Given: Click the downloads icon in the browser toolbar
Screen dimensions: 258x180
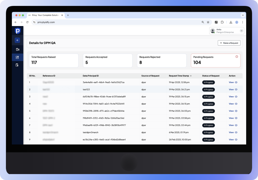Looking at the screenshot, I should [230, 22].
